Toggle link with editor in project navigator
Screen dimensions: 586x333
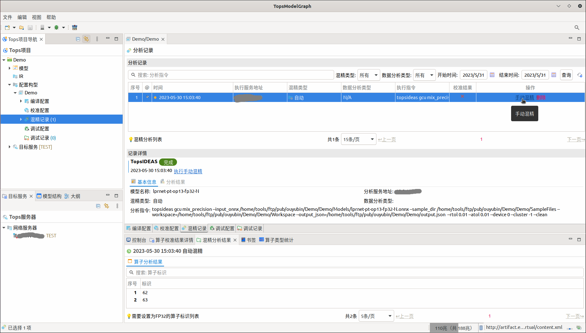pyautogui.click(x=86, y=39)
